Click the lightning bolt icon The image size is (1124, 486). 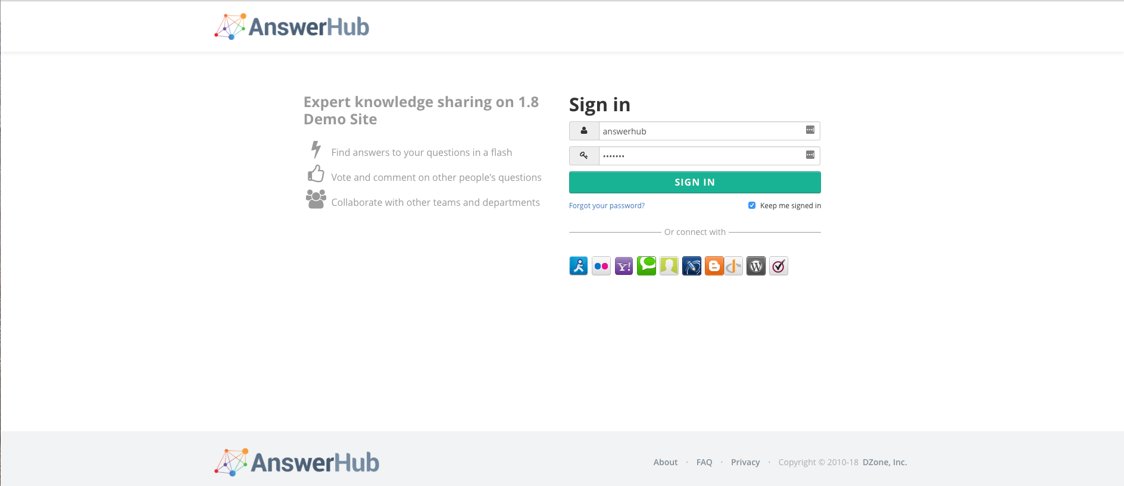[x=316, y=149]
